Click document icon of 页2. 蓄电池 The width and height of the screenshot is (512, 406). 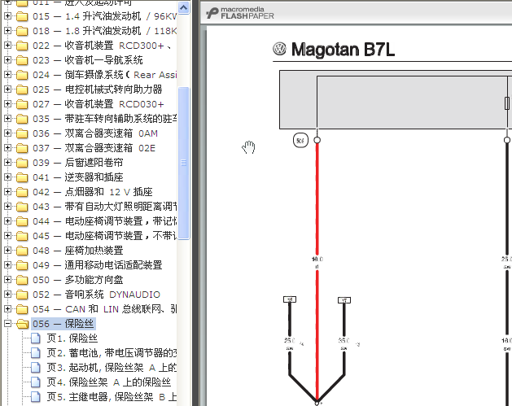click(x=36, y=353)
